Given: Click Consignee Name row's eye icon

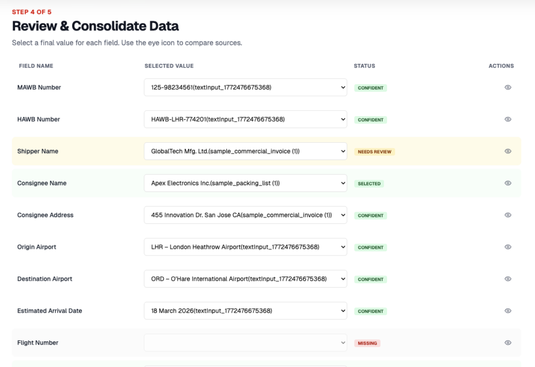Looking at the screenshot, I should 507,183.
